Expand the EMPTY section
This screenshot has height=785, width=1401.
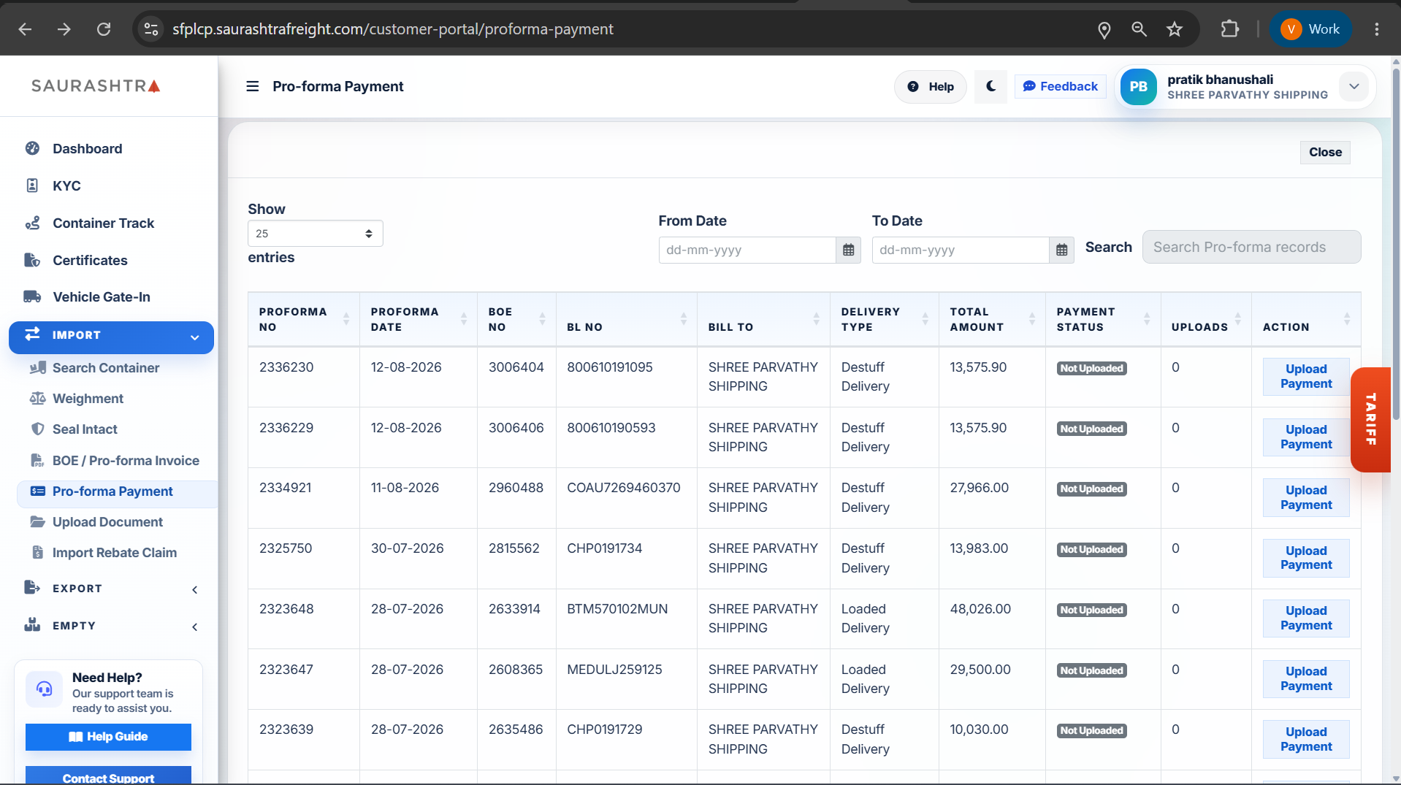click(x=111, y=626)
